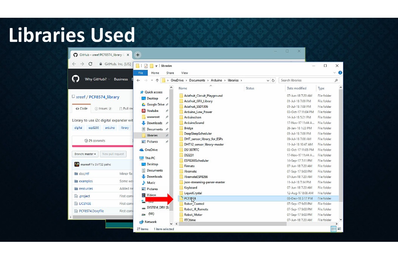Open the Explorer Help question mark icon
The image size is (398, 266).
pyautogui.click(x=340, y=73)
